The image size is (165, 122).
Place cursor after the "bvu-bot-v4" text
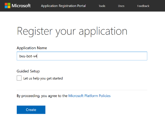tap(37, 56)
